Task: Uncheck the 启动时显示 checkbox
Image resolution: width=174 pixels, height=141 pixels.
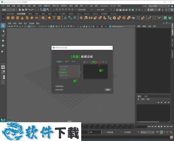Action: pos(54,90)
